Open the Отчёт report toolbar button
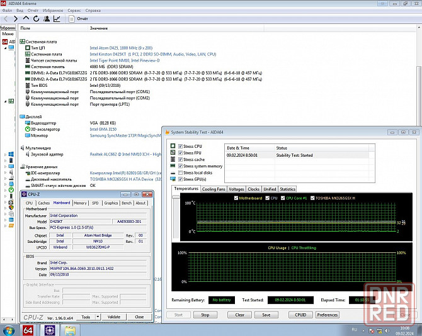 (x=79, y=19)
